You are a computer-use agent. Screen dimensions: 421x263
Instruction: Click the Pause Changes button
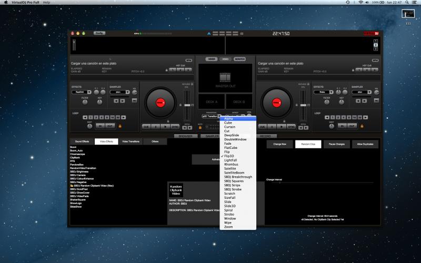click(336, 144)
